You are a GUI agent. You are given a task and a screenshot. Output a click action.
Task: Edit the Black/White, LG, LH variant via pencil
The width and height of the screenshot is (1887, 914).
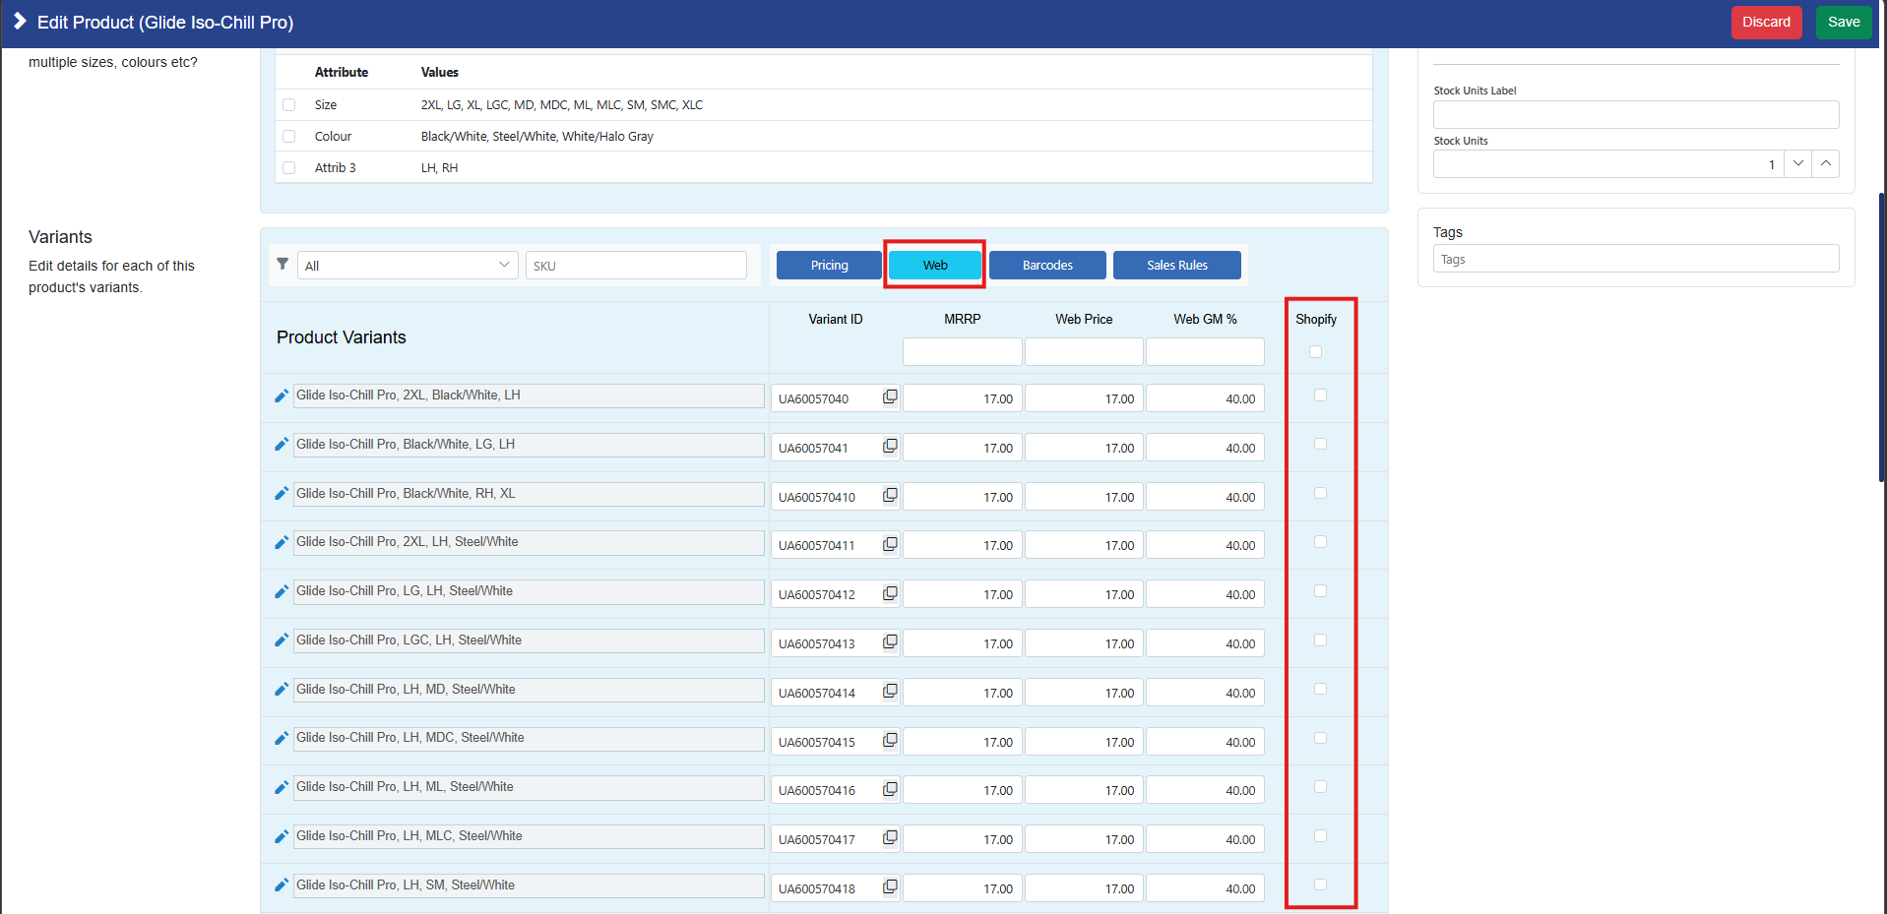(282, 445)
